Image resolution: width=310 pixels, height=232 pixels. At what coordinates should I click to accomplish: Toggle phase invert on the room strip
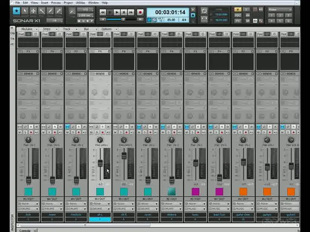coord(145,127)
